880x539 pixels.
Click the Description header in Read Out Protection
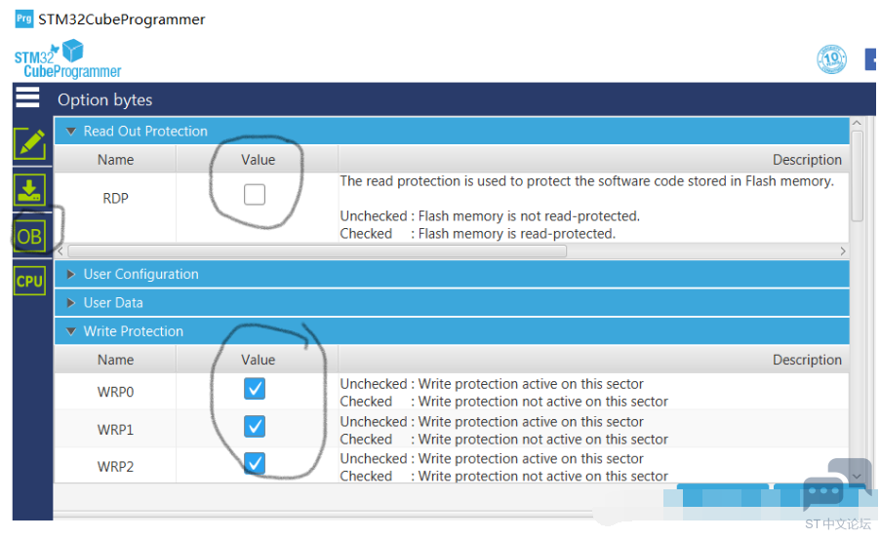[x=594, y=160]
